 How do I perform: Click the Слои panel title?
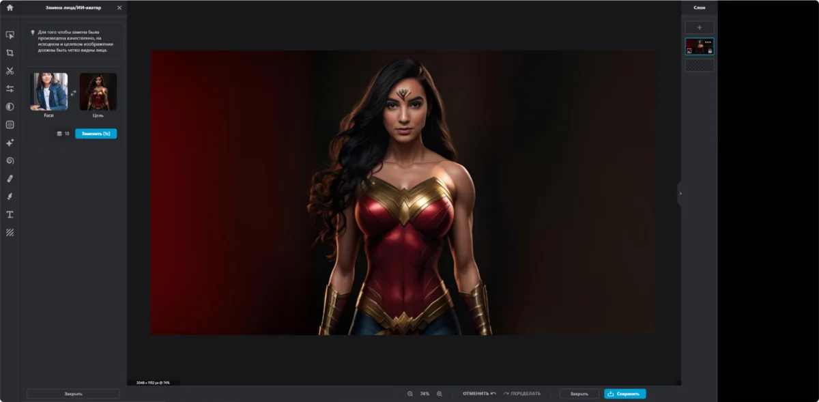tap(700, 8)
